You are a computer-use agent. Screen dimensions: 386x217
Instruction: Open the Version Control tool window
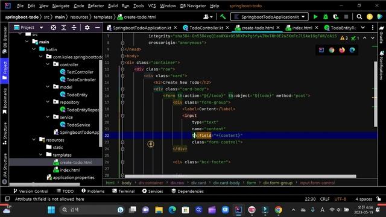point(31,191)
